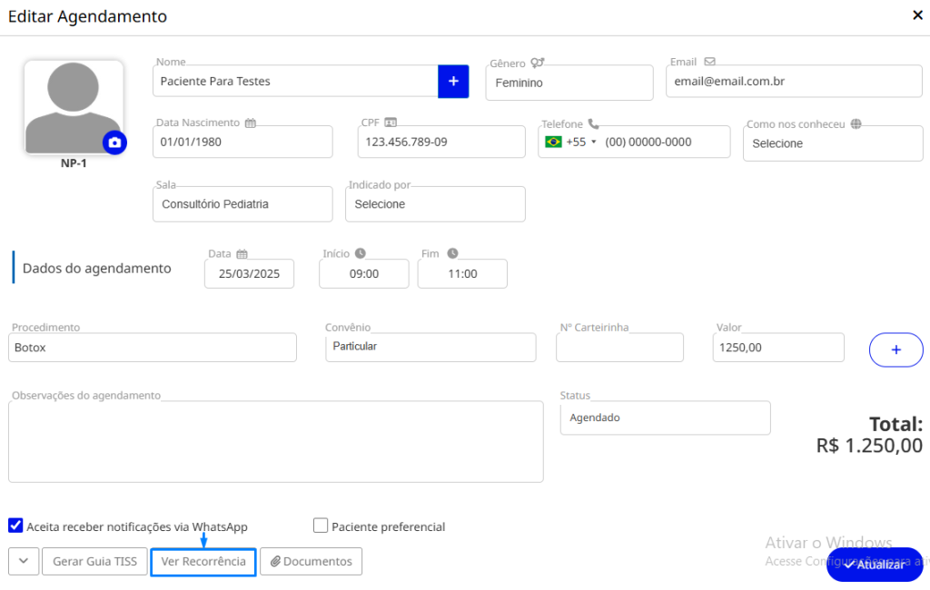
Task: Click the CPF field 123.456.789-09
Action: (441, 142)
